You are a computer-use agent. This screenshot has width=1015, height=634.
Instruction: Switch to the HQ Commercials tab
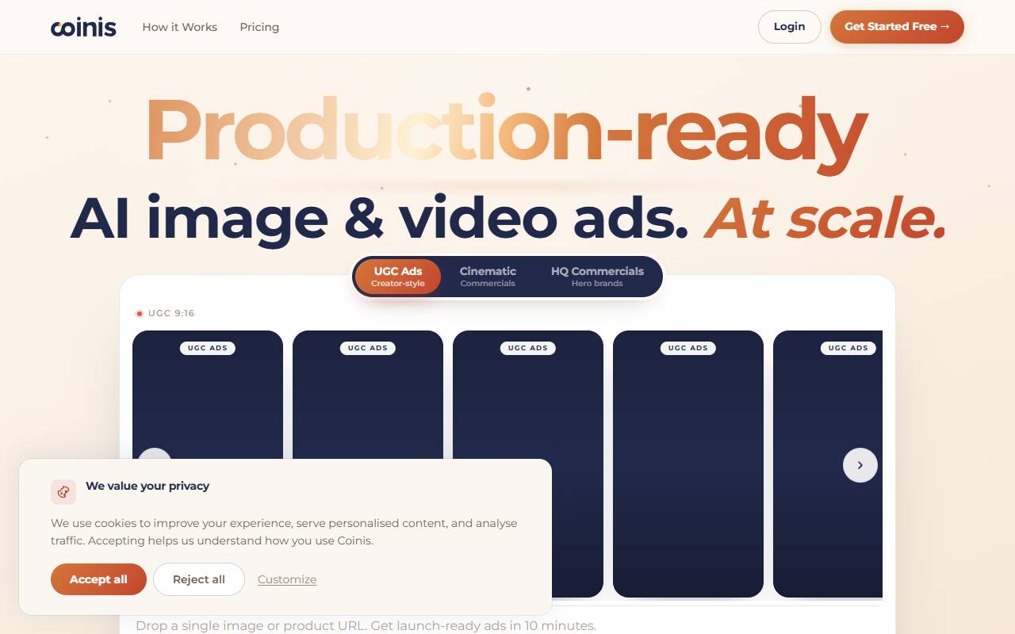coord(597,277)
